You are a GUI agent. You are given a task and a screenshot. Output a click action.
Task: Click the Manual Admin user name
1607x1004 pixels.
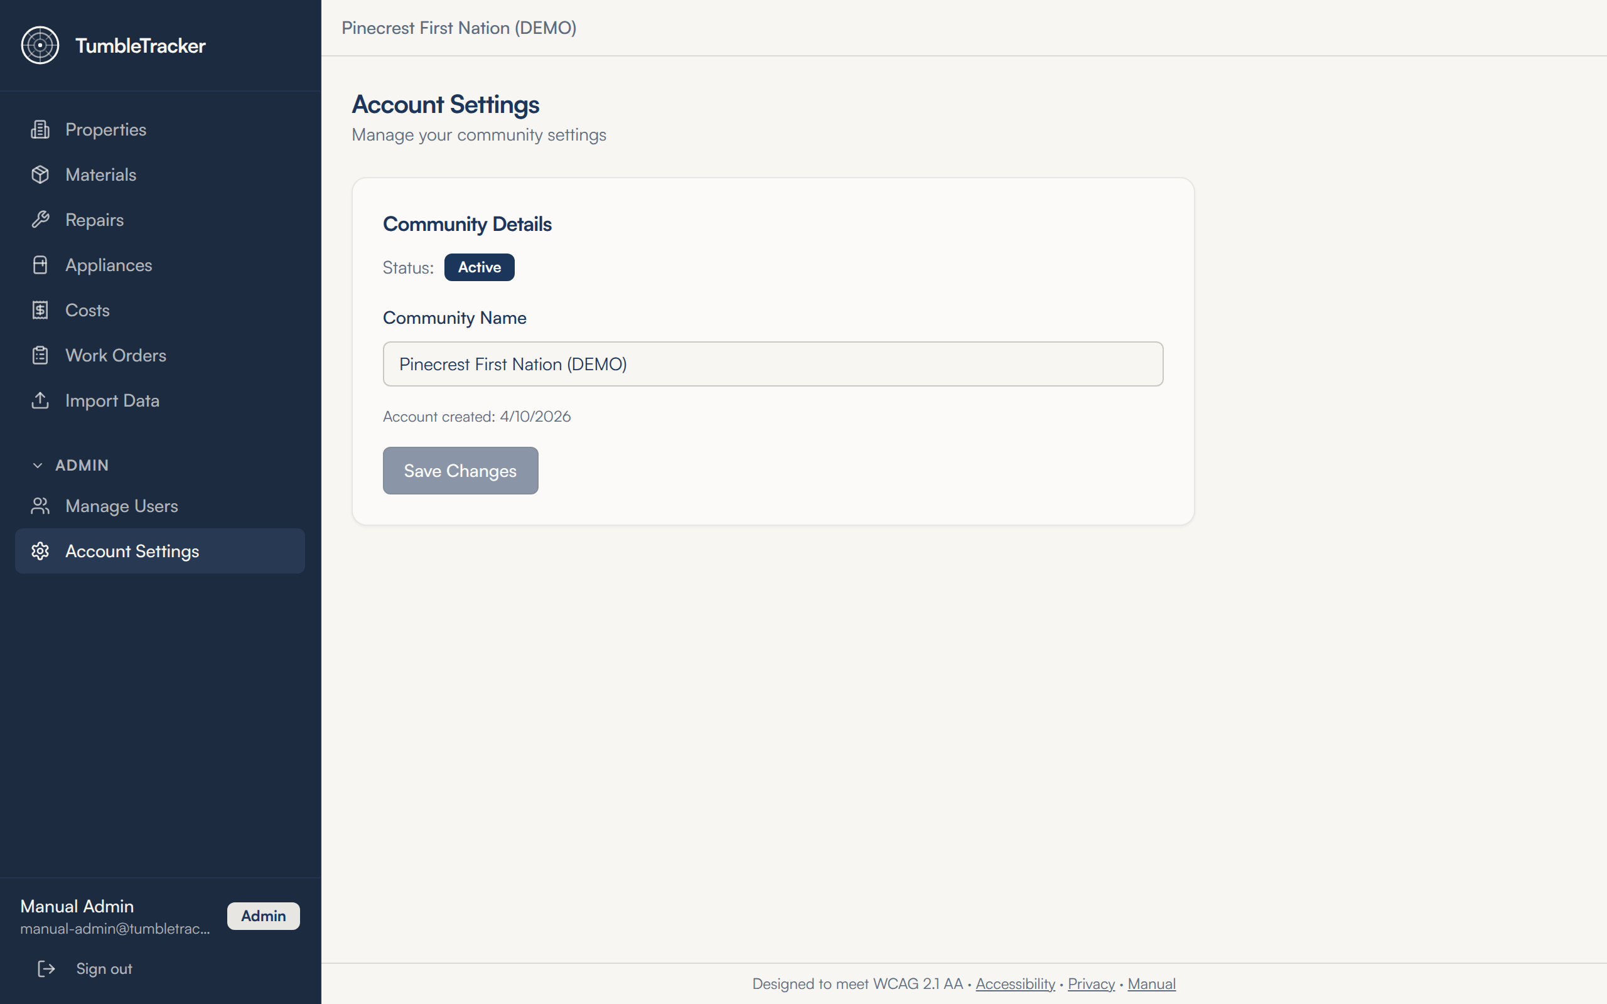pyautogui.click(x=77, y=906)
